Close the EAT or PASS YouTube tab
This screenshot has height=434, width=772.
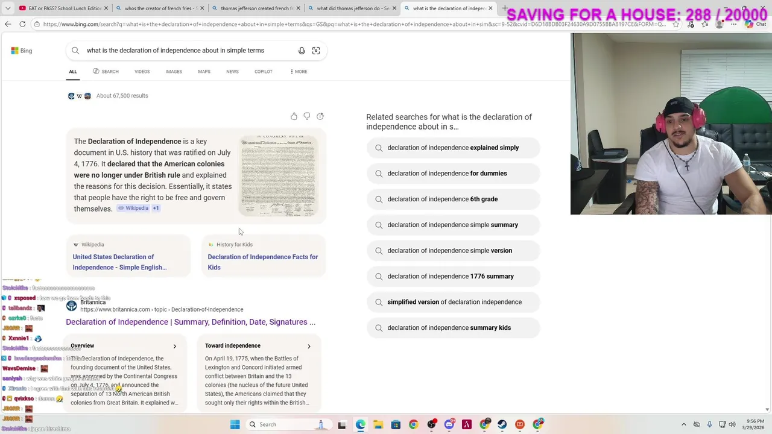coord(106,8)
